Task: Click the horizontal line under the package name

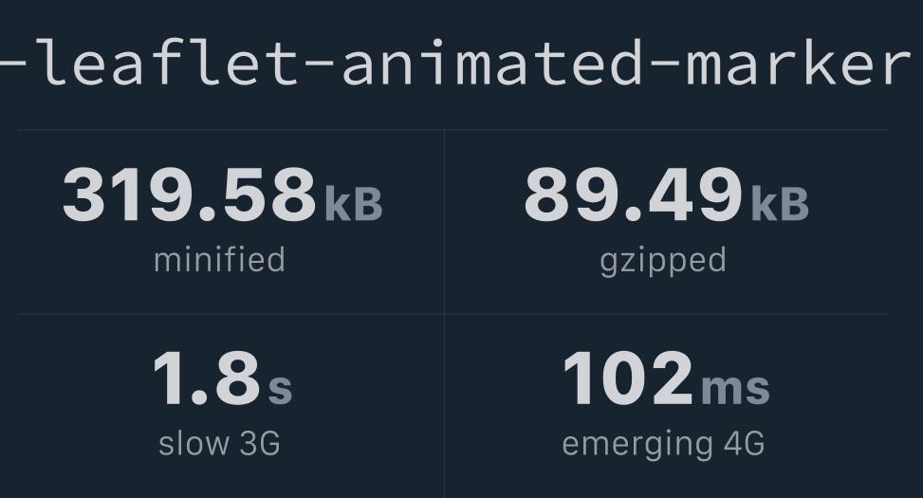Action: [x=452, y=130]
